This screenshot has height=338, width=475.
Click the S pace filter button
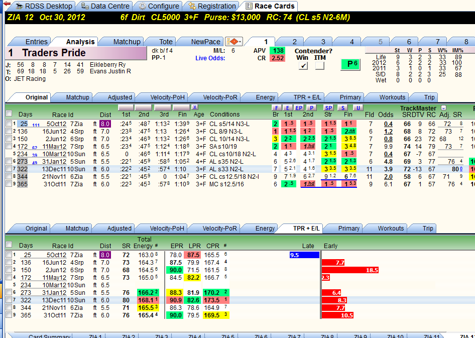pos(342,108)
